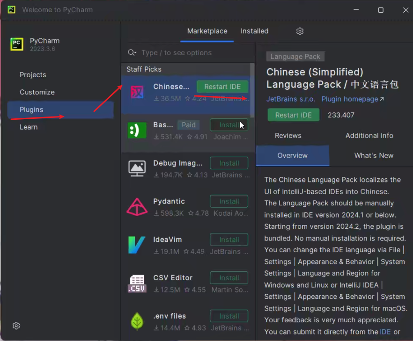Select the IdeaVim plugin name

(x=168, y=239)
